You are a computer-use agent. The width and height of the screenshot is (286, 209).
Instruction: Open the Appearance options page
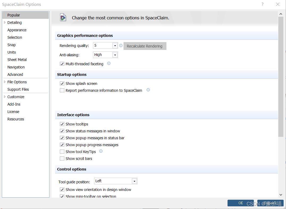pyautogui.click(x=17, y=30)
